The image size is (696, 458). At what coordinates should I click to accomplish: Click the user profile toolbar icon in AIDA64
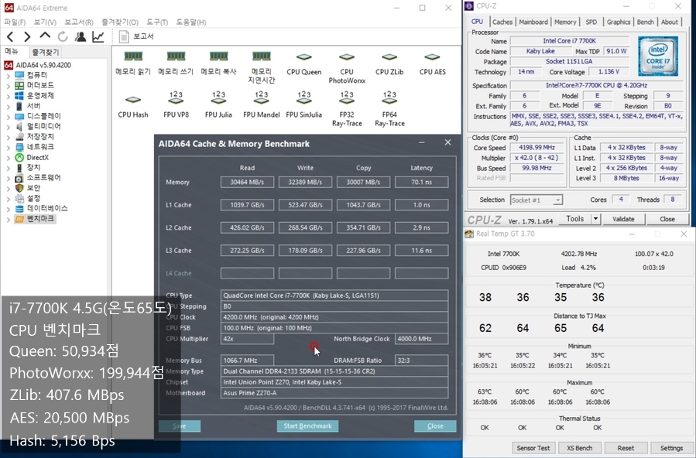tap(81, 36)
